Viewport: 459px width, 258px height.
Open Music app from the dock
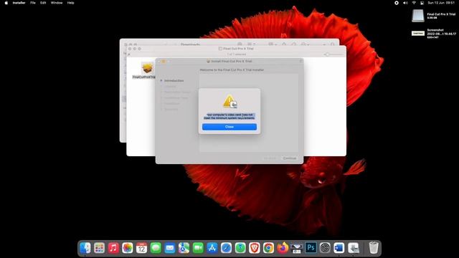point(113,248)
